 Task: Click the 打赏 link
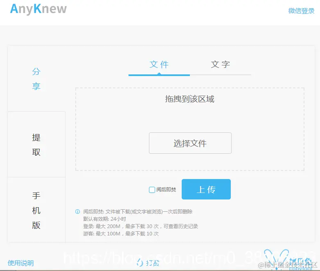(153, 263)
